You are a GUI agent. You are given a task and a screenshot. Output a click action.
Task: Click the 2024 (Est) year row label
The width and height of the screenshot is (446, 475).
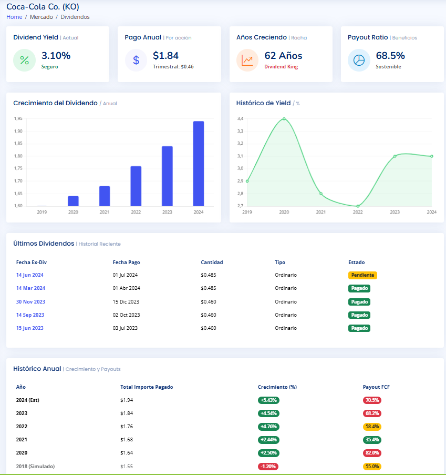point(27,400)
